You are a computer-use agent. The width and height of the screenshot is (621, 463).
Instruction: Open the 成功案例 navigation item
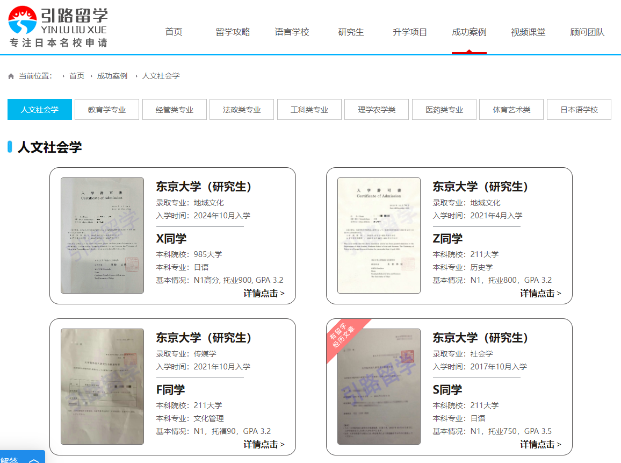[469, 32]
